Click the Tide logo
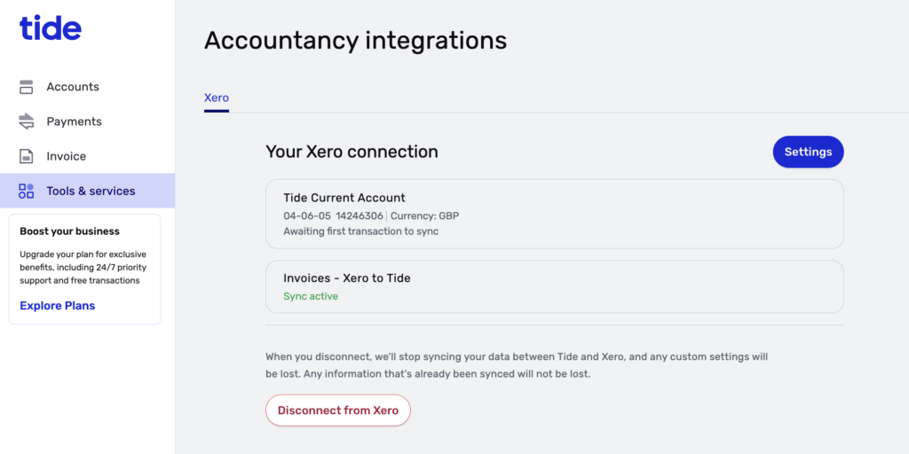 (x=51, y=27)
